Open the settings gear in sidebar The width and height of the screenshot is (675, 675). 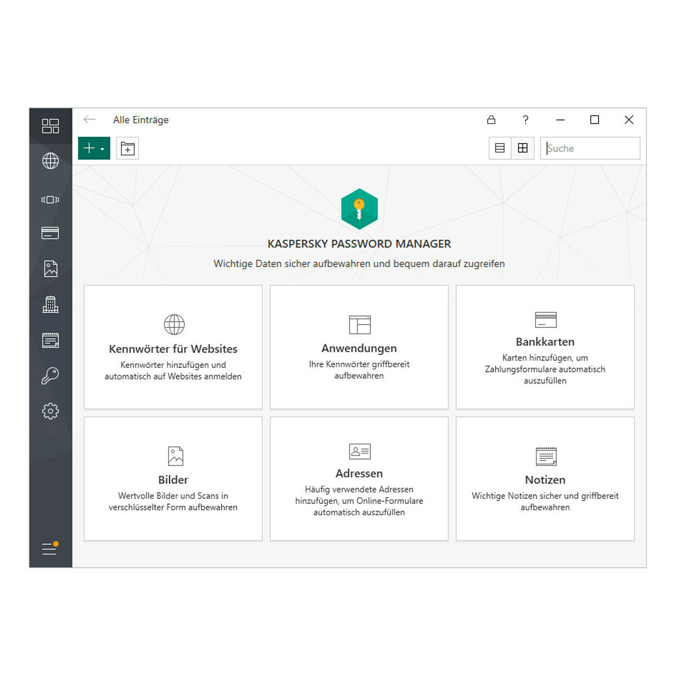coord(50,411)
